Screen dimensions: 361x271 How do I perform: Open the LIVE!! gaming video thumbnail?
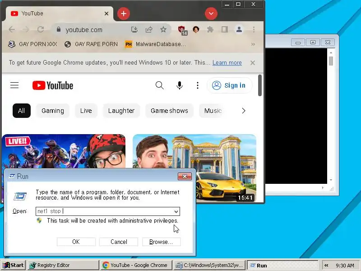(x=64, y=151)
